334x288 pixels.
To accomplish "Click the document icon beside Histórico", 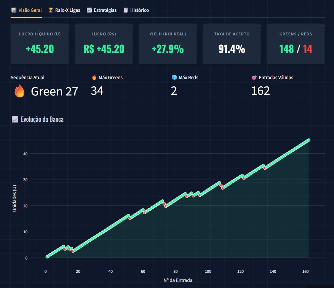I will coord(126,10).
